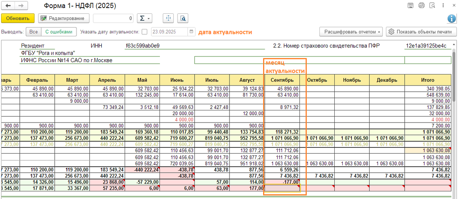Image resolution: width=459 pixels, height=199 pixels.
Task: Click the Редактирование button
Action: 64,18
